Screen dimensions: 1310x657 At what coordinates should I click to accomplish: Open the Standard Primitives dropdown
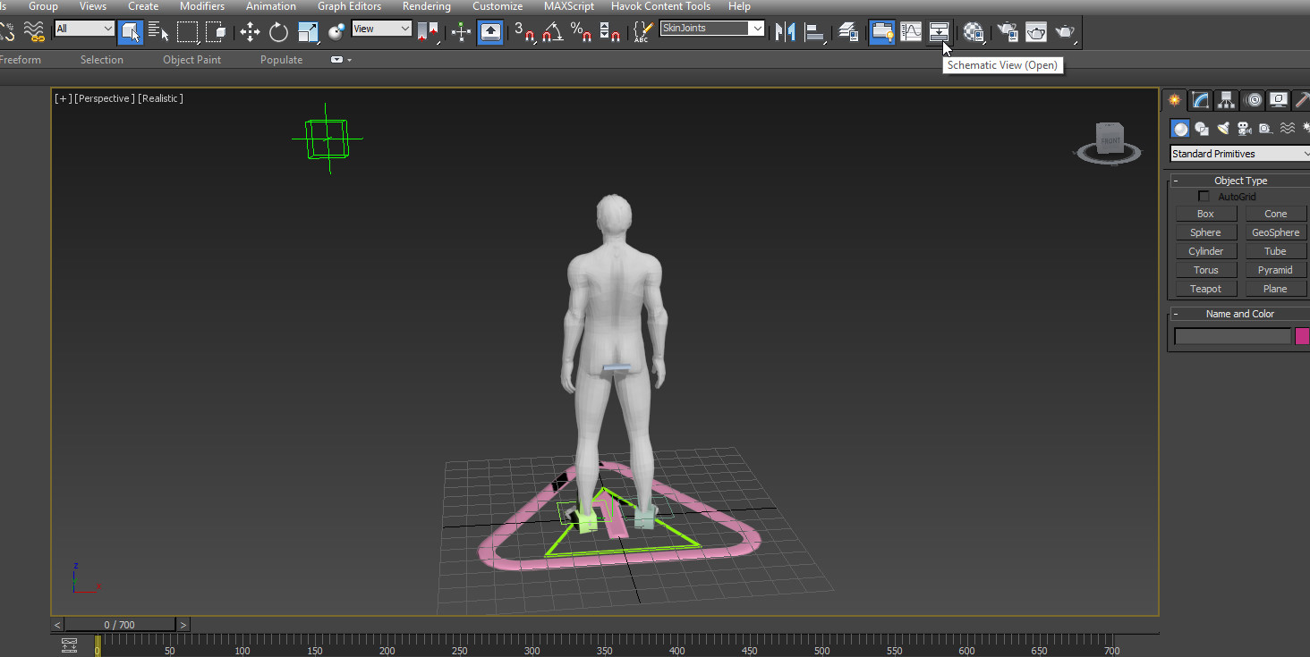click(x=1240, y=154)
